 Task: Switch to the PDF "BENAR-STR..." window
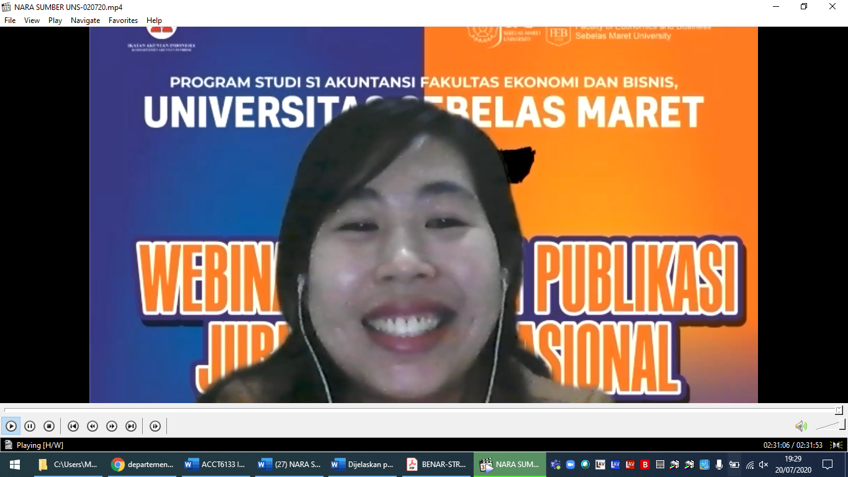(436, 465)
